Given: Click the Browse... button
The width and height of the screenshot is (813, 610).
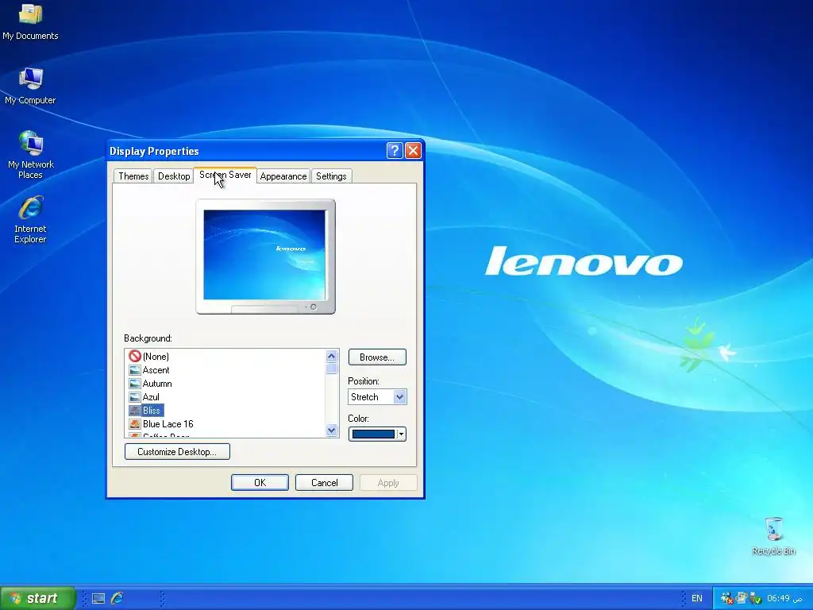Looking at the screenshot, I should [377, 357].
